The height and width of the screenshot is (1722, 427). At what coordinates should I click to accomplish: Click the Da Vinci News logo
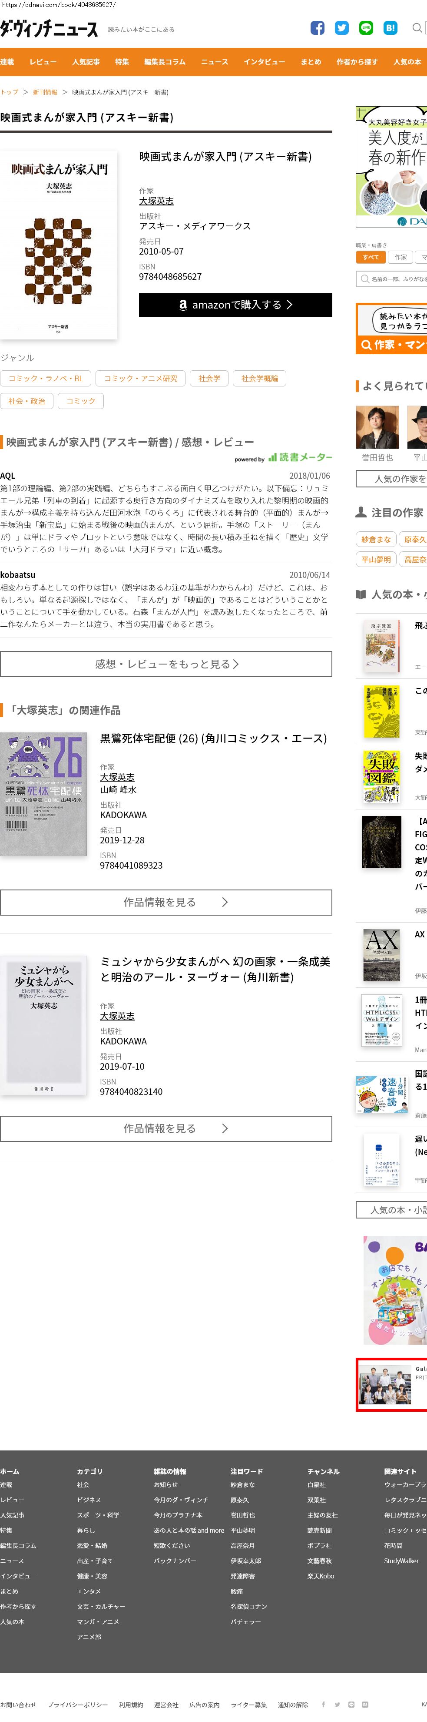click(50, 29)
